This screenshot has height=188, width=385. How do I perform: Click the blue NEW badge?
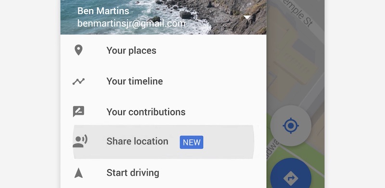pyautogui.click(x=192, y=142)
